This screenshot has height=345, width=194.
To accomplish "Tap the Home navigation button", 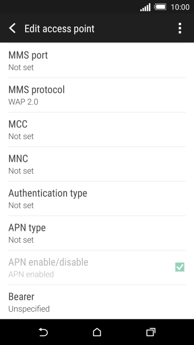I will point(97,332).
